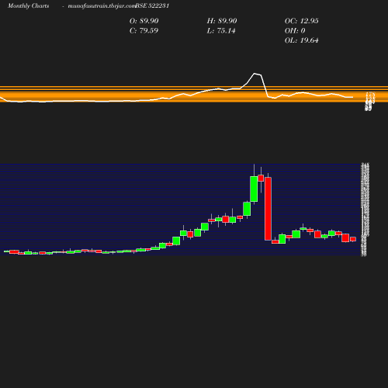Click the last red candlestick on the right
Screen dimensions: 388x388
tap(353, 239)
